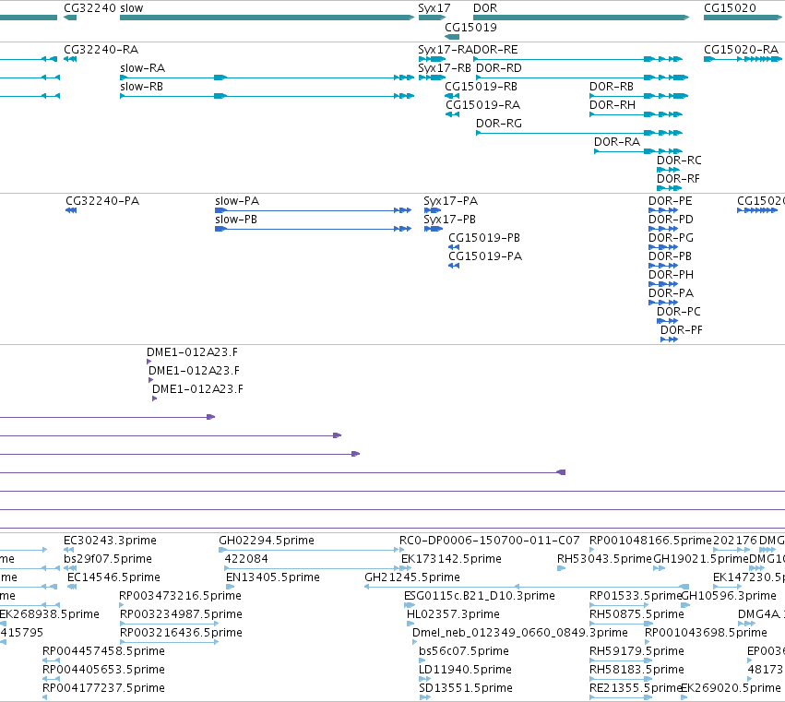The width and height of the screenshot is (785, 702).
Task: Select the SD13551.5prime EST label
Action: pyautogui.click(x=466, y=689)
